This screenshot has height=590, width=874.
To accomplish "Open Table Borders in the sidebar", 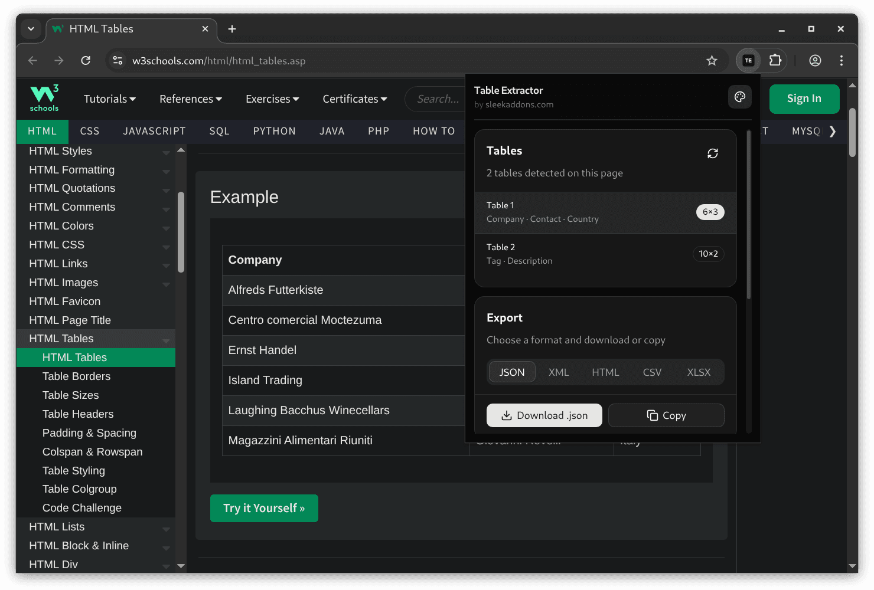I will (x=76, y=376).
